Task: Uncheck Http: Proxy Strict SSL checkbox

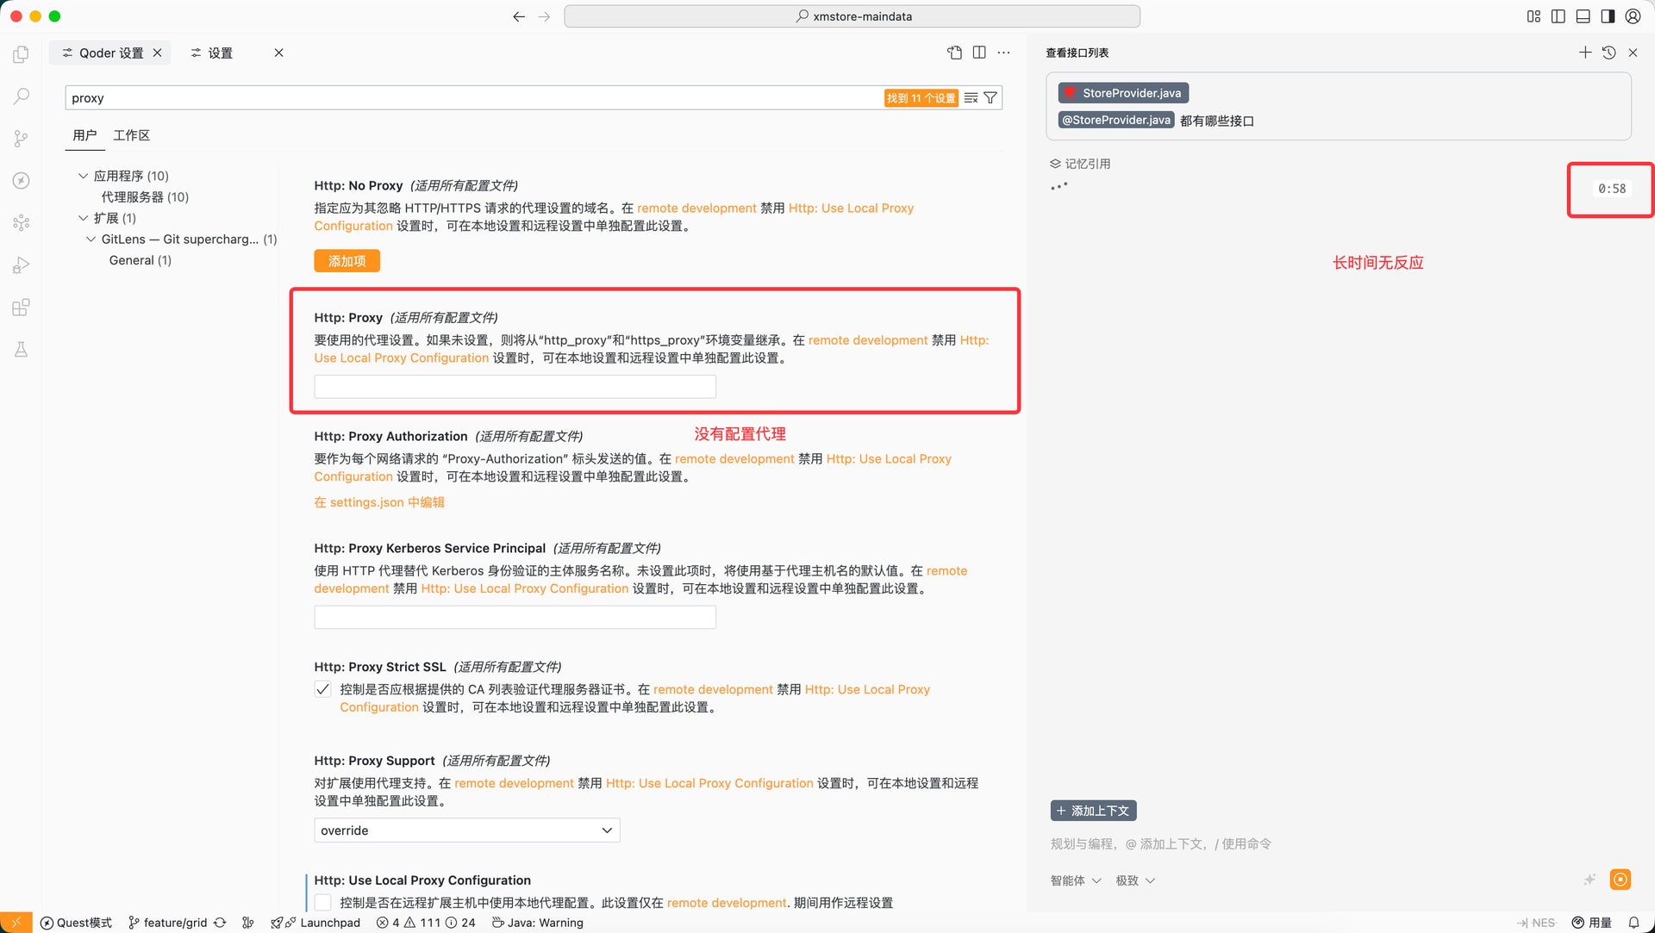Action: coord(323,689)
